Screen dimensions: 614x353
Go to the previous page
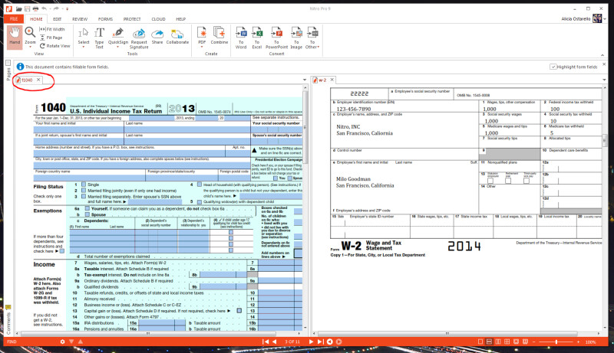point(275,342)
